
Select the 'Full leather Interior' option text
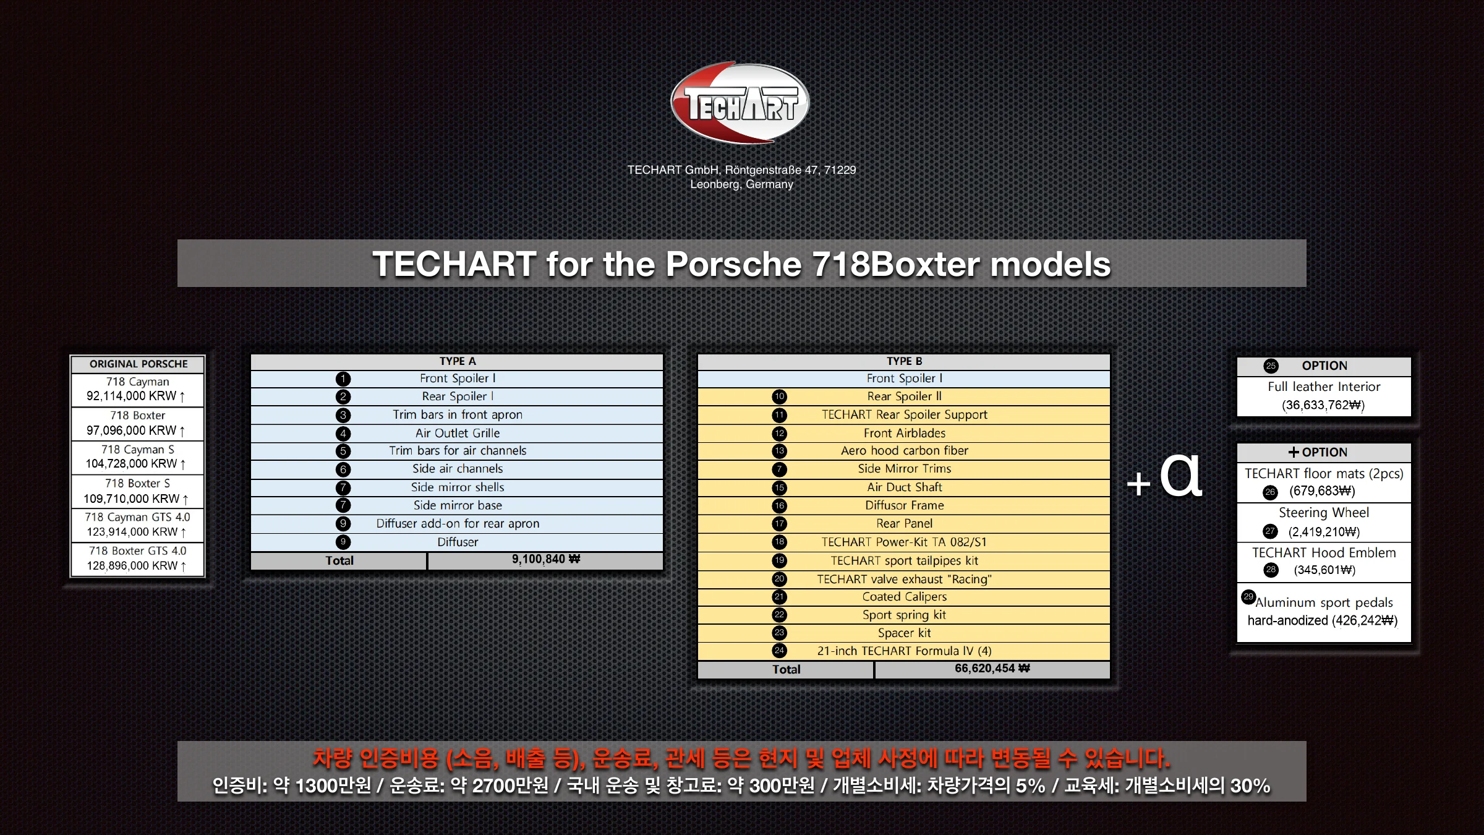(x=1324, y=387)
